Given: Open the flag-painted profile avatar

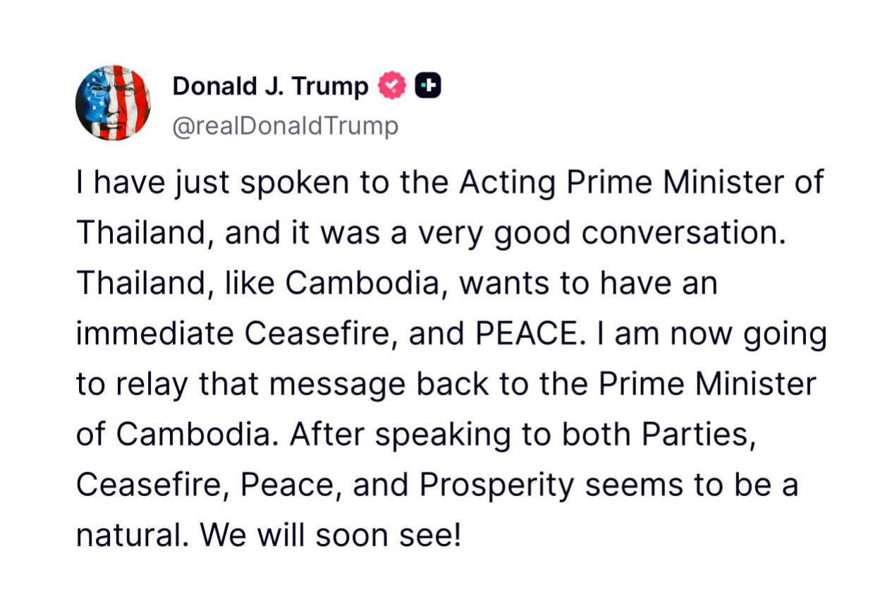Looking at the screenshot, I should (x=113, y=103).
